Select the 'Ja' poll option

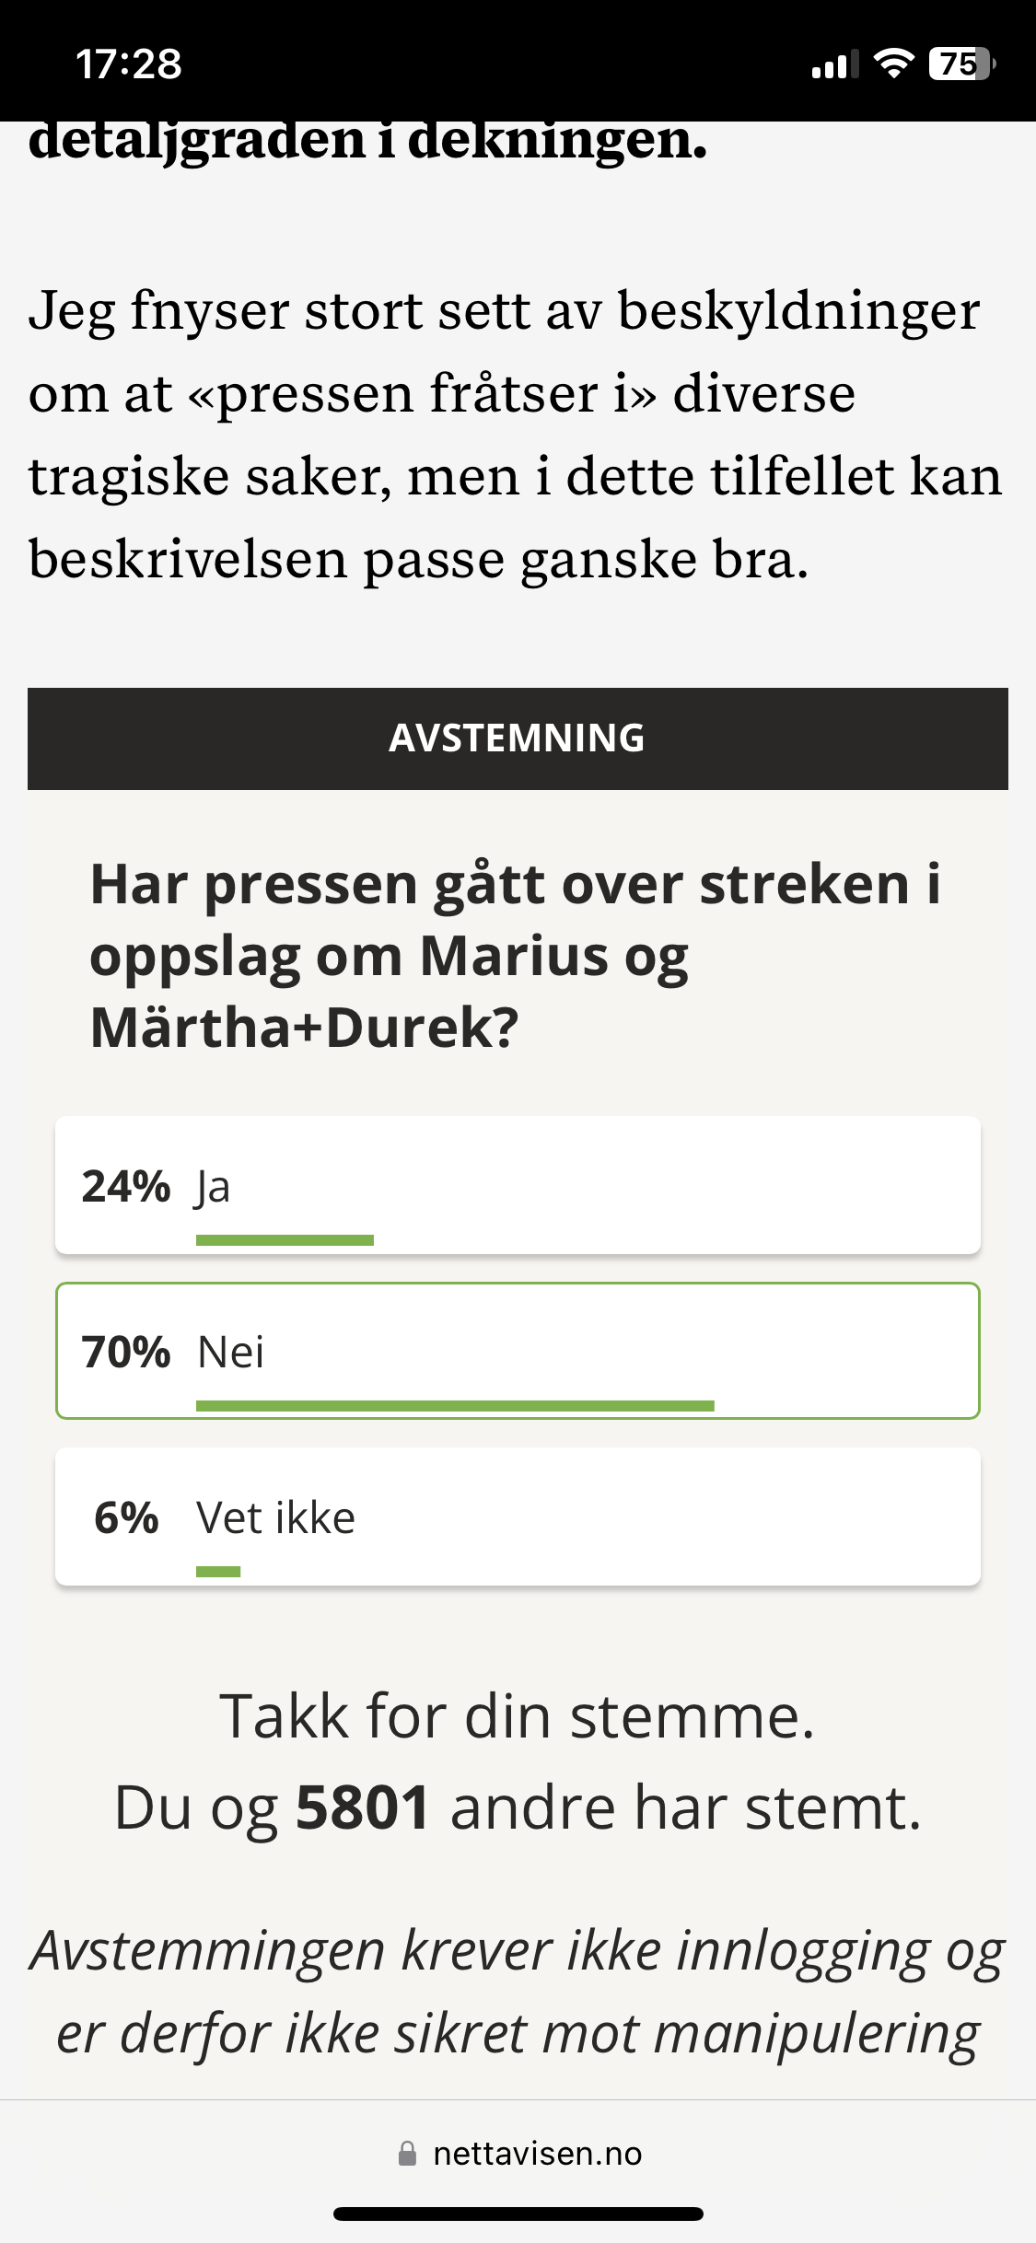point(518,1185)
